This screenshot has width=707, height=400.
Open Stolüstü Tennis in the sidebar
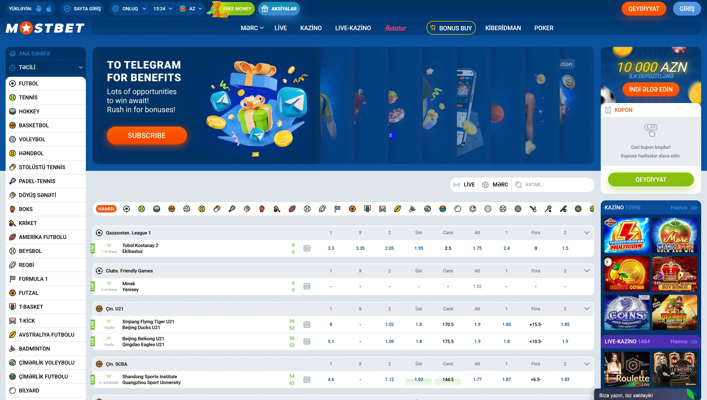46,167
